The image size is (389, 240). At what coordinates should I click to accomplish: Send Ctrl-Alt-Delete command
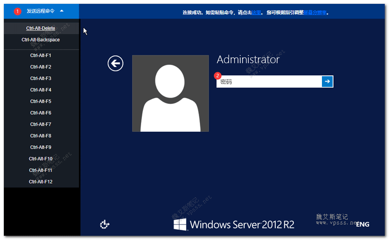pyautogui.click(x=41, y=28)
